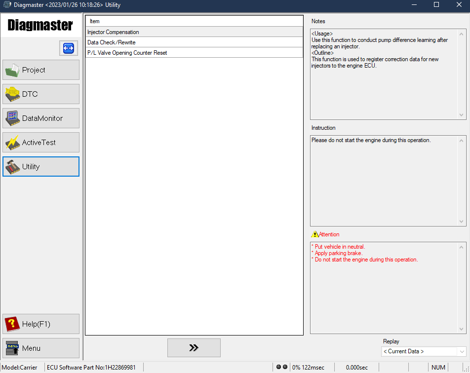Open the DTC section

(41, 94)
